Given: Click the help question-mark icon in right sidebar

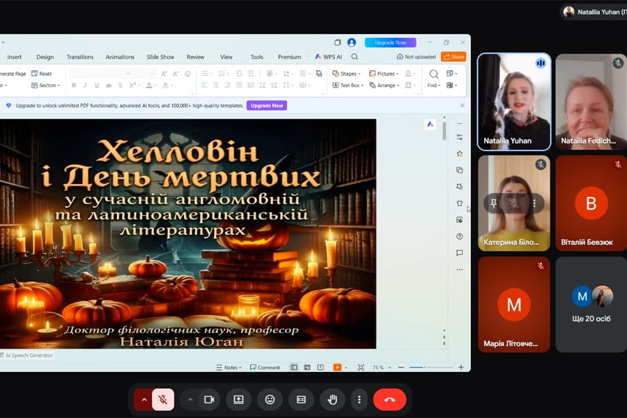Looking at the screenshot, I should coord(460,236).
